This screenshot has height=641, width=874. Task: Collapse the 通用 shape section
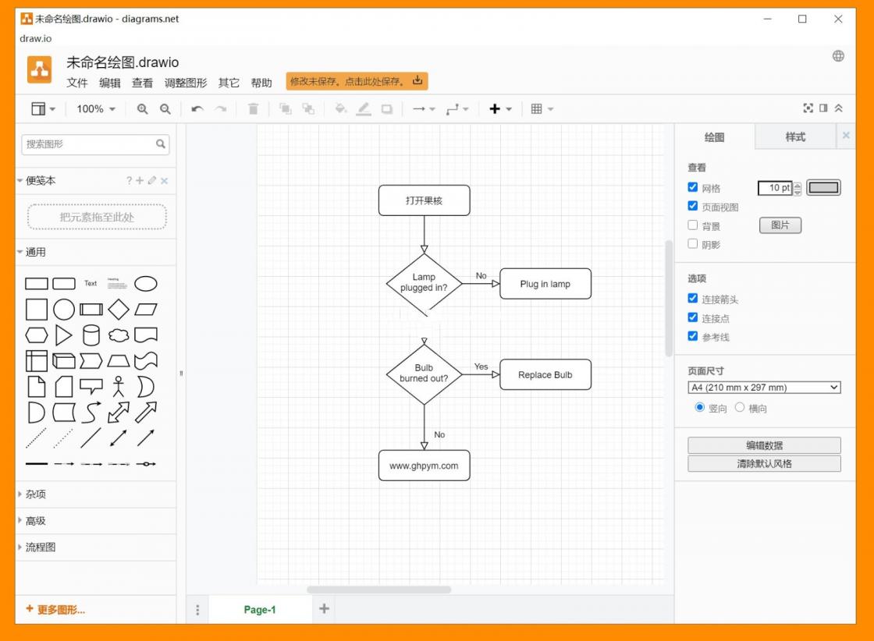96,252
